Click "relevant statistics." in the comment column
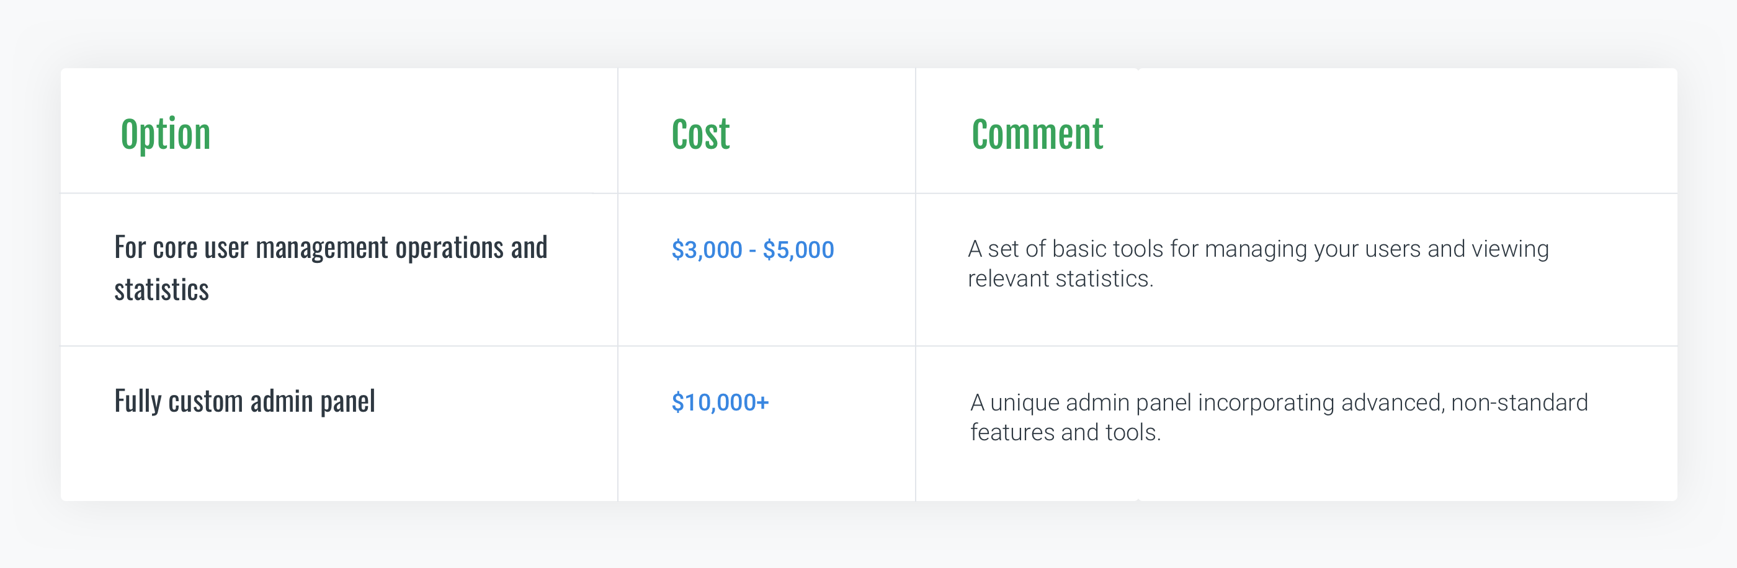This screenshot has height=568, width=1737. (1060, 279)
